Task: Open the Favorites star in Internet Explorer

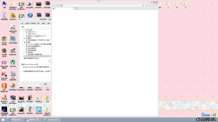Action: click(153, 5)
